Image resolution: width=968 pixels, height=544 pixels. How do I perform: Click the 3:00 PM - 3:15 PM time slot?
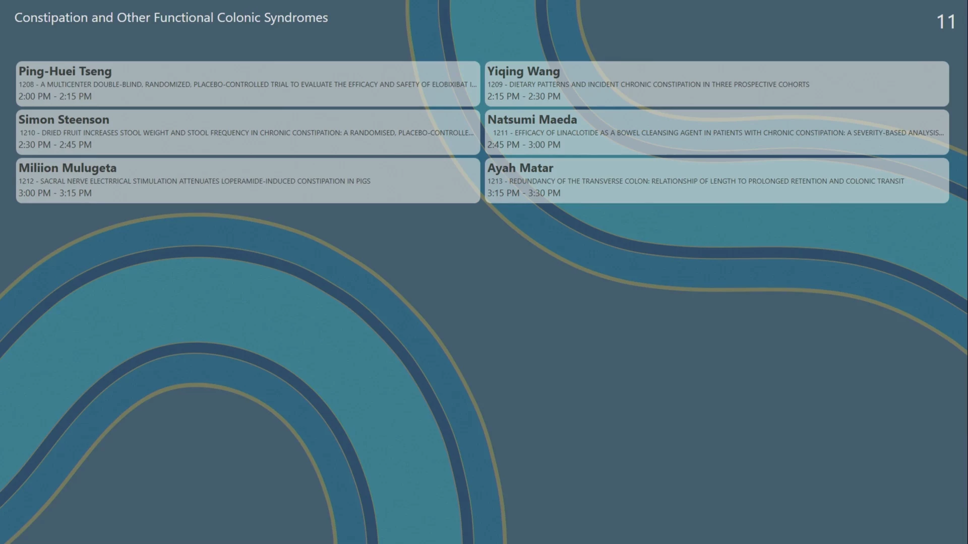[x=55, y=193]
